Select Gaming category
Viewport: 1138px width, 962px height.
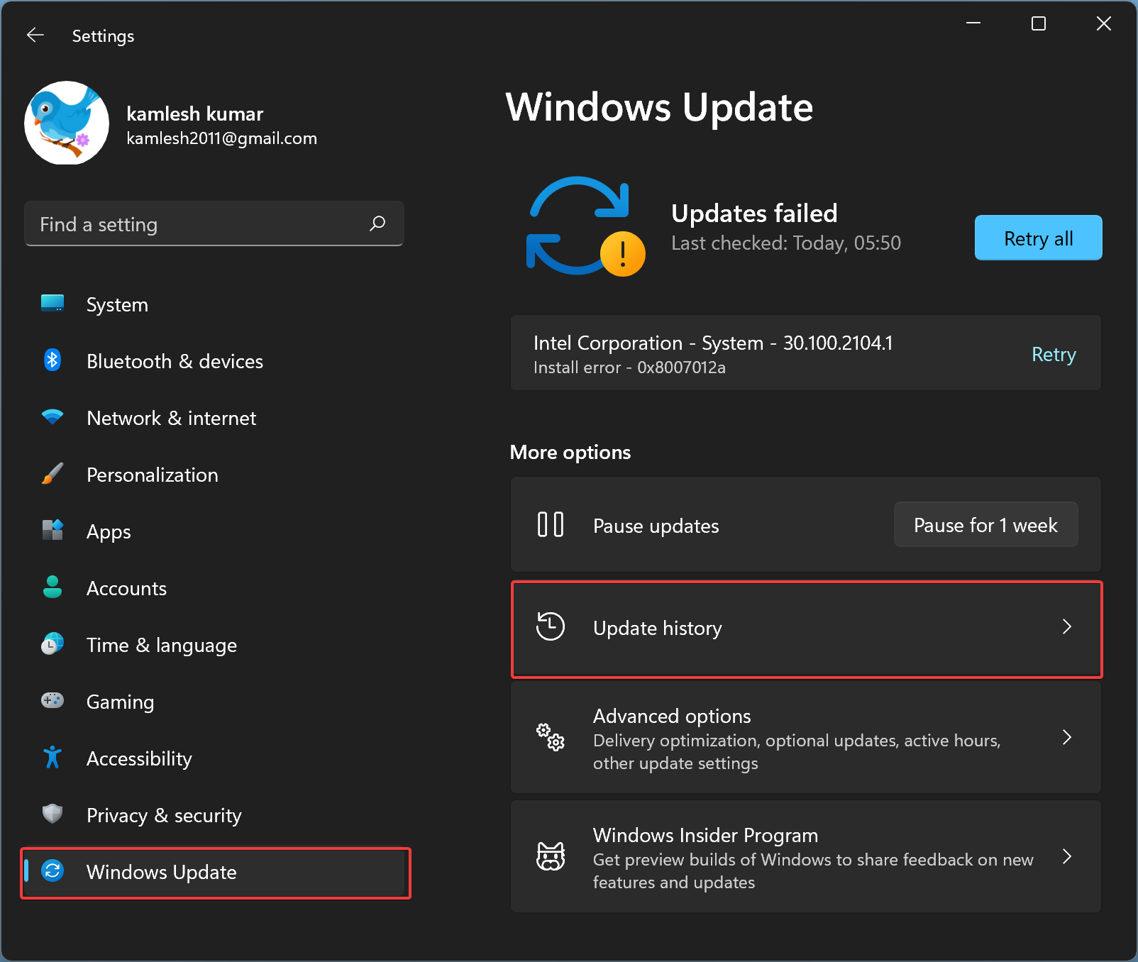pos(214,702)
